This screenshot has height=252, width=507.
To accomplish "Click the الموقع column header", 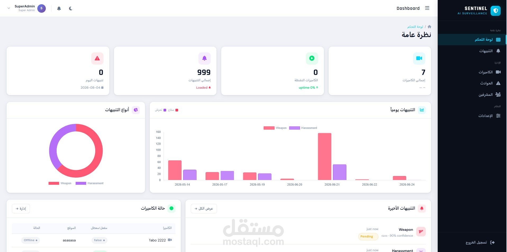I will click(x=71, y=228).
